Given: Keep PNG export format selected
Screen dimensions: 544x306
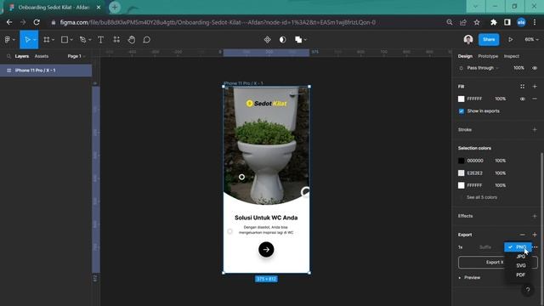Looking at the screenshot, I should point(518,247).
